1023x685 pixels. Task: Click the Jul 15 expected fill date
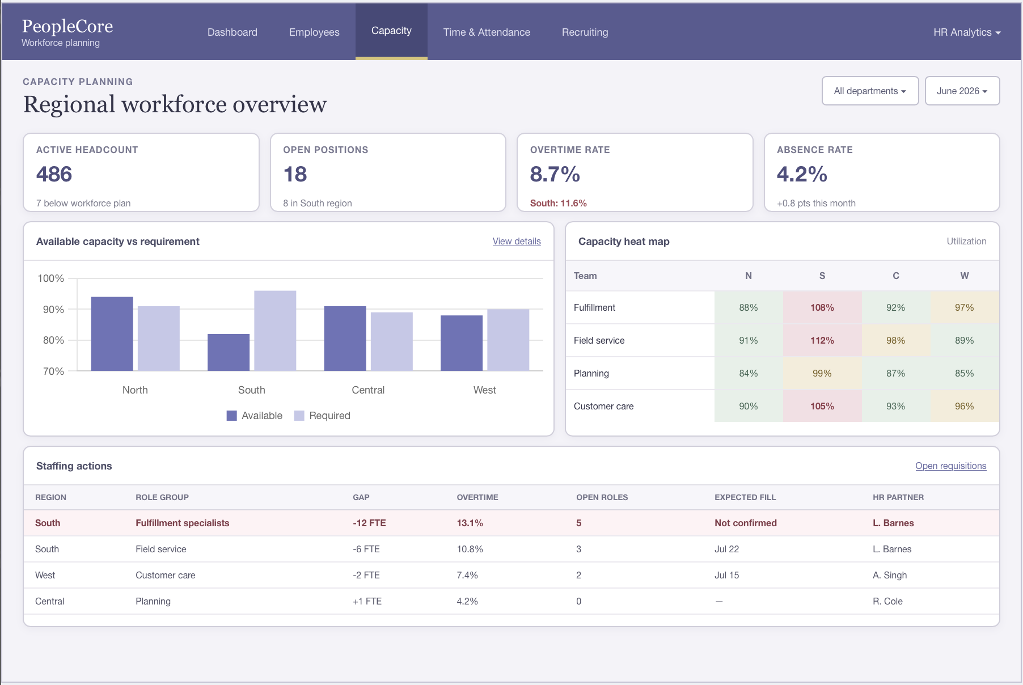coord(726,575)
